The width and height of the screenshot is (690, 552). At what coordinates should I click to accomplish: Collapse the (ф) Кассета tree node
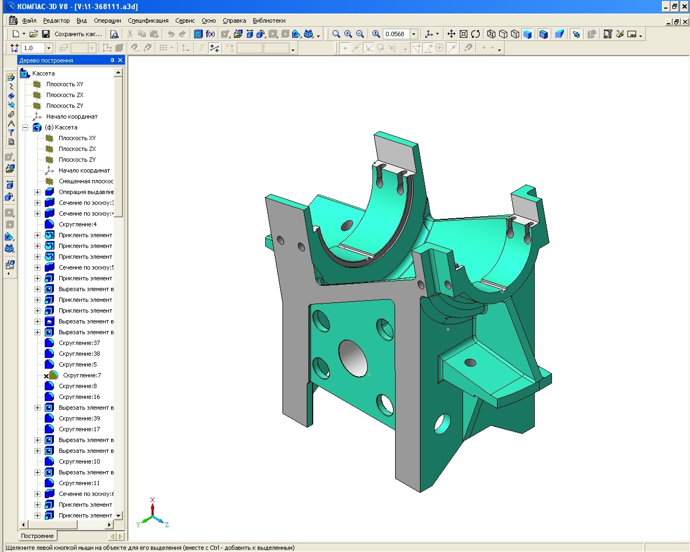tap(25, 128)
